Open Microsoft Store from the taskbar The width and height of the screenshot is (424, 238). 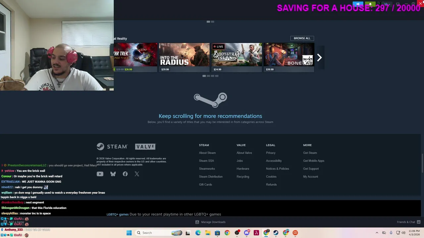tap(217, 233)
